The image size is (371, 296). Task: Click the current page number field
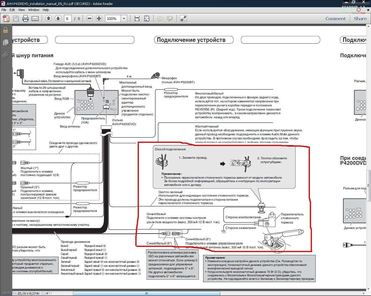(x=67, y=18)
